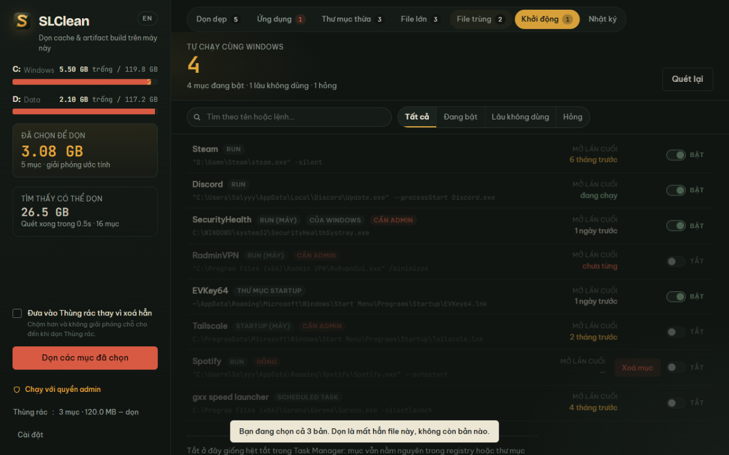Click the Tìm thấy có thể dọn card

85,211
